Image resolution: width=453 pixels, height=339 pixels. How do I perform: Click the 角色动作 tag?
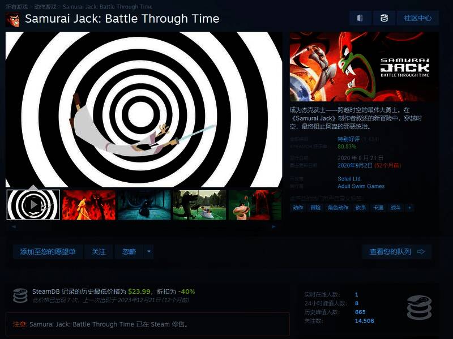(337, 208)
